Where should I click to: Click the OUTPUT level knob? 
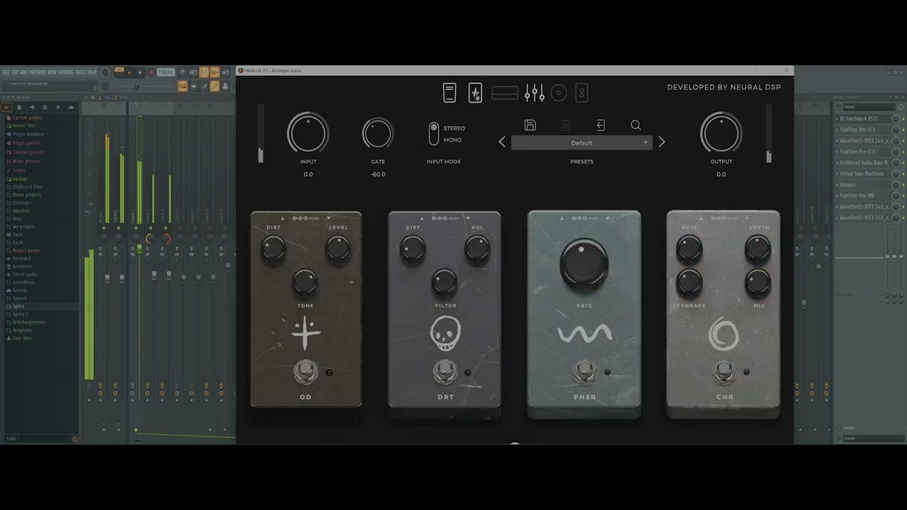point(721,133)
